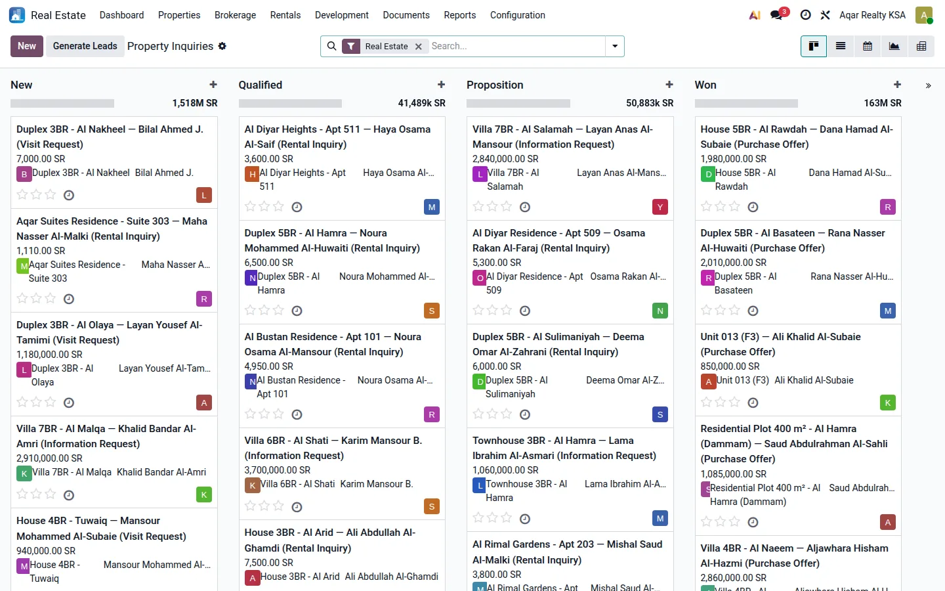Open activity clock on Villa 7BR Al Salamah card
Viewport: 945px width, 591px height.
coord(525,207)
